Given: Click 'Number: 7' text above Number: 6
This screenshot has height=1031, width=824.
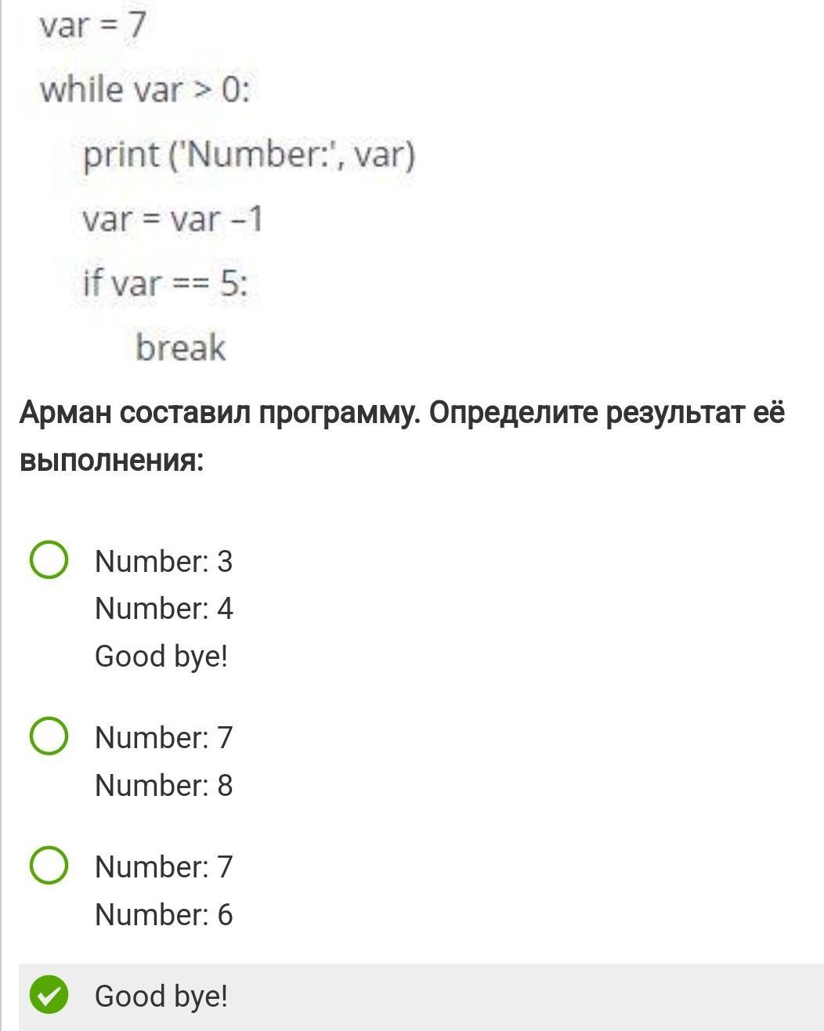Looking at the screenshot, I should click(x=164, y=866).
